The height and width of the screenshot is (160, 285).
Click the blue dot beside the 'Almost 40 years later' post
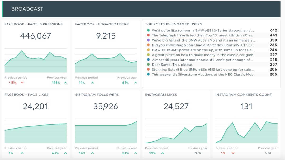coord(148,60)
